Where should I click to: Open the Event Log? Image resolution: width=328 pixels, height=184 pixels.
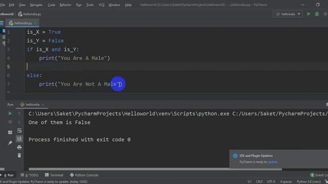click(319, 175)
